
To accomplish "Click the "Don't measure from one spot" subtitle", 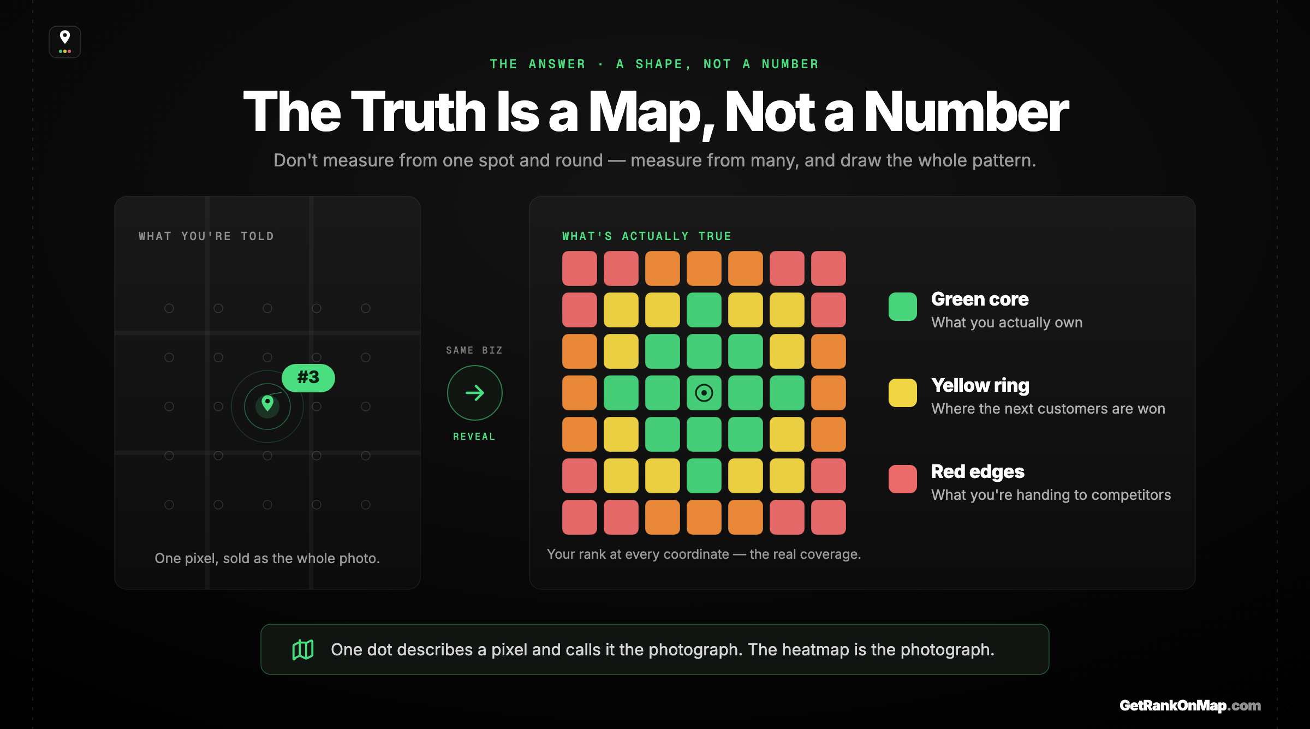I will (x=655, y=160).
